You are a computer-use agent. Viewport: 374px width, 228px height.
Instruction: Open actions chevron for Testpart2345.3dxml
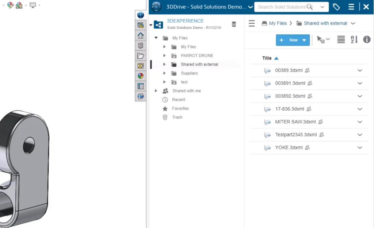pos(360,135)
